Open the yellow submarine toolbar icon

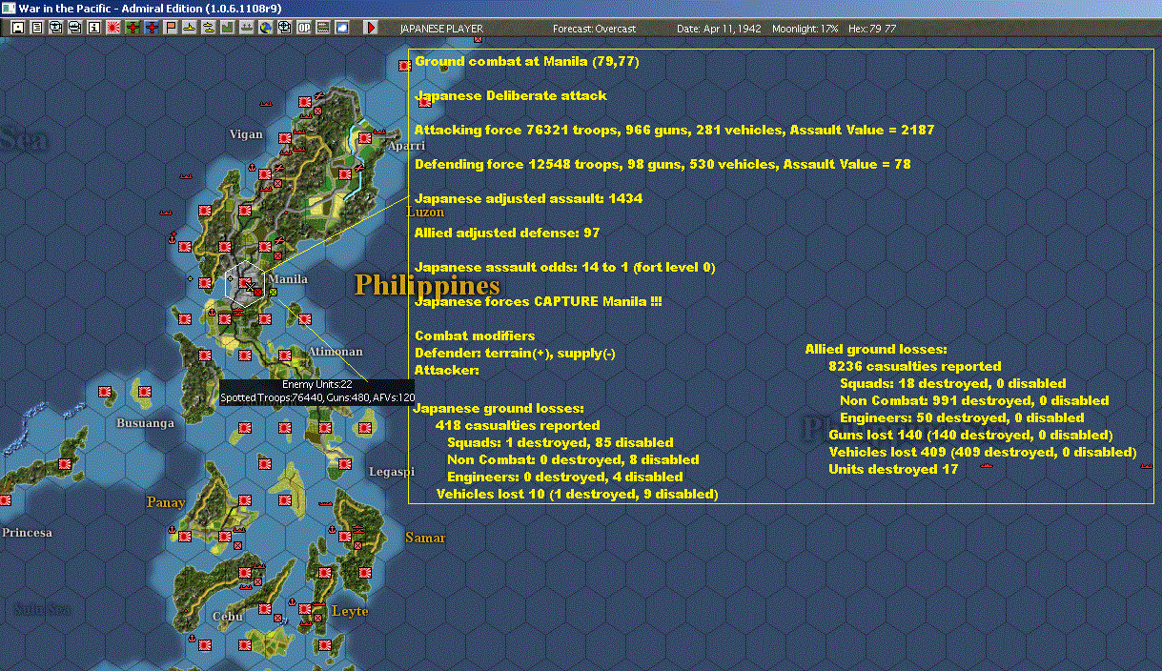point(208,28)
